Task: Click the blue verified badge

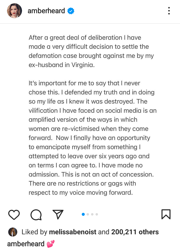Action: click(71, 11)
